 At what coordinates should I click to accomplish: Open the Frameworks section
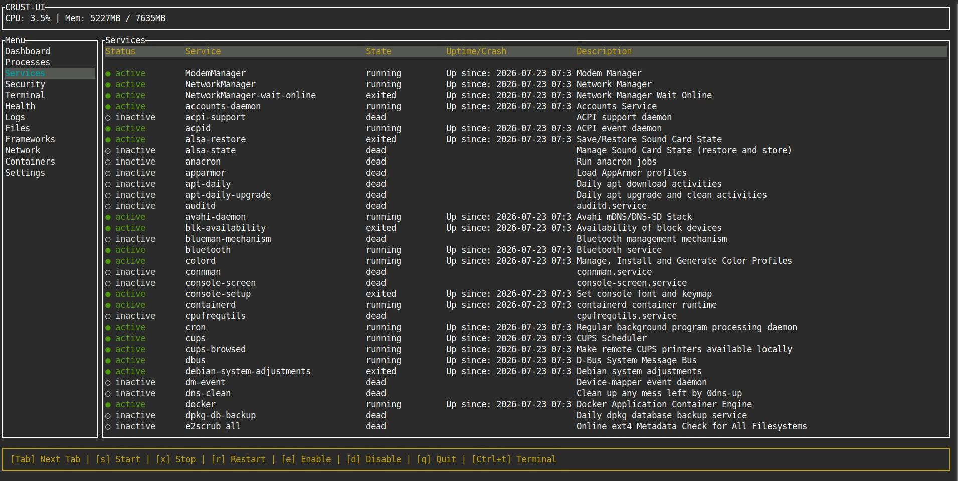click(x=30, y=139)
